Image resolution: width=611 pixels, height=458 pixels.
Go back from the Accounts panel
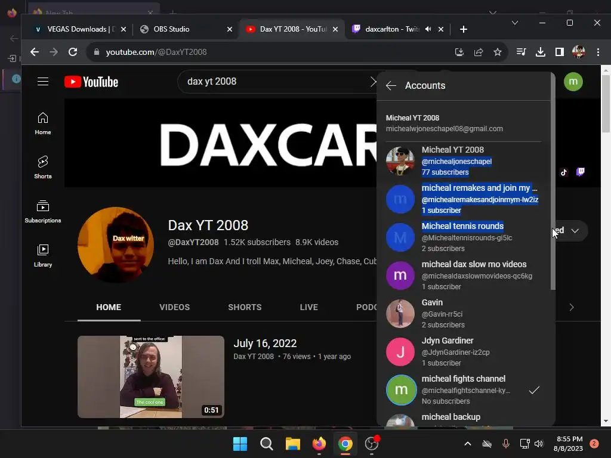391,86
